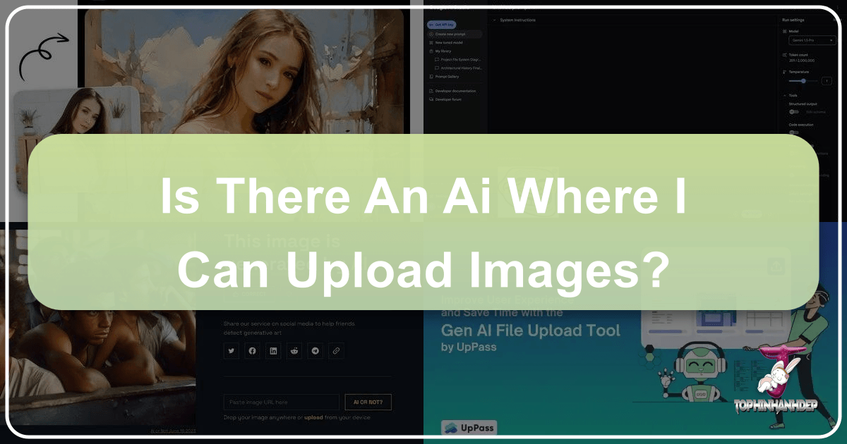Click the Get API key button
The height and width of the screenshot is (444, 847).
click(x=441, y=24)
